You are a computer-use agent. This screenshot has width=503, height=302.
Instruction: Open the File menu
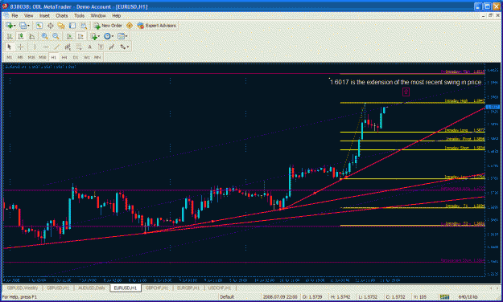pos(14,15)
